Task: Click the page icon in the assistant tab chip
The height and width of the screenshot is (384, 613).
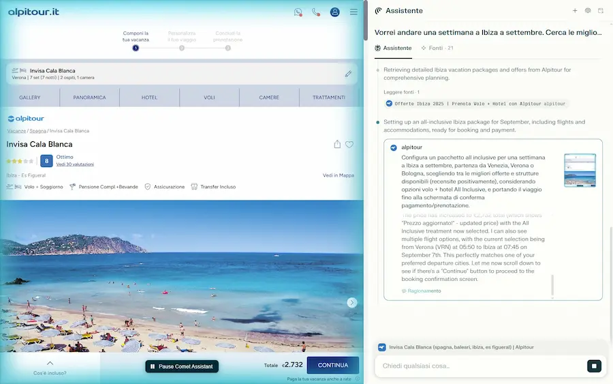Action: pyautogui.click(x=382, y=347)
